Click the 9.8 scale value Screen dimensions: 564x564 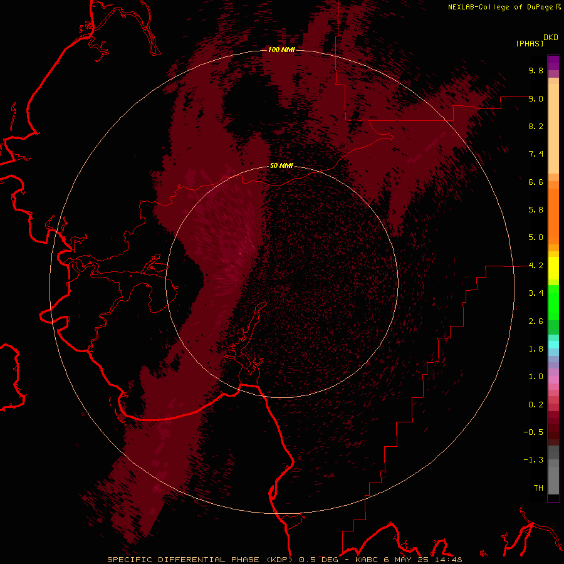point(536,70)
